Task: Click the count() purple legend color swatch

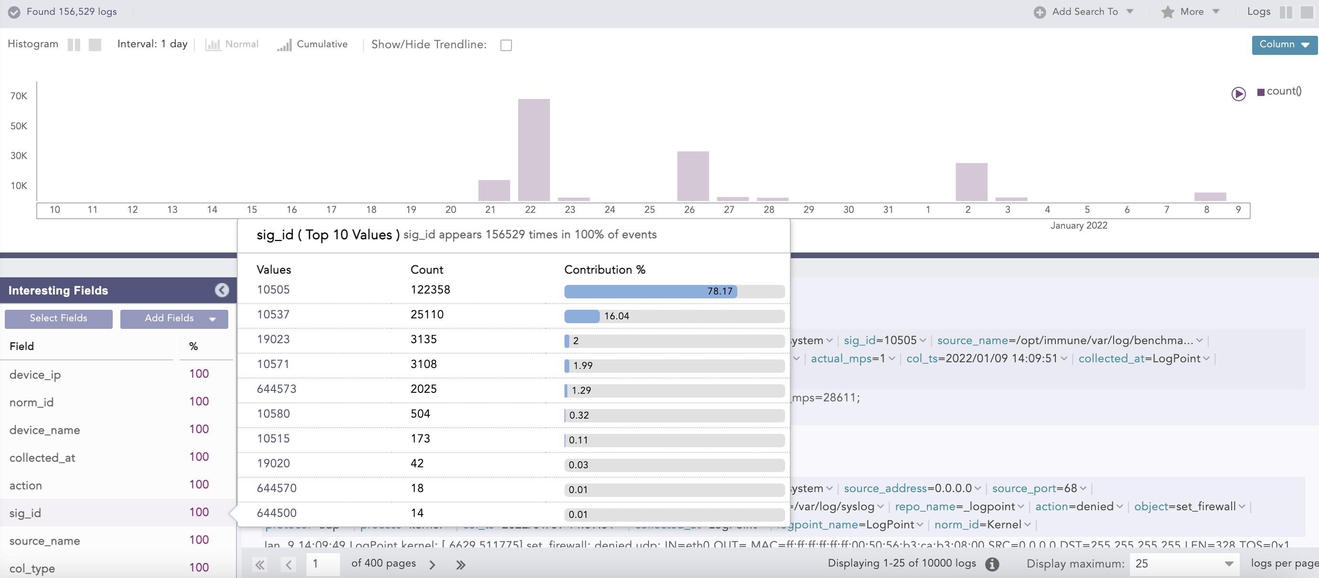Action: (1261, 92)
